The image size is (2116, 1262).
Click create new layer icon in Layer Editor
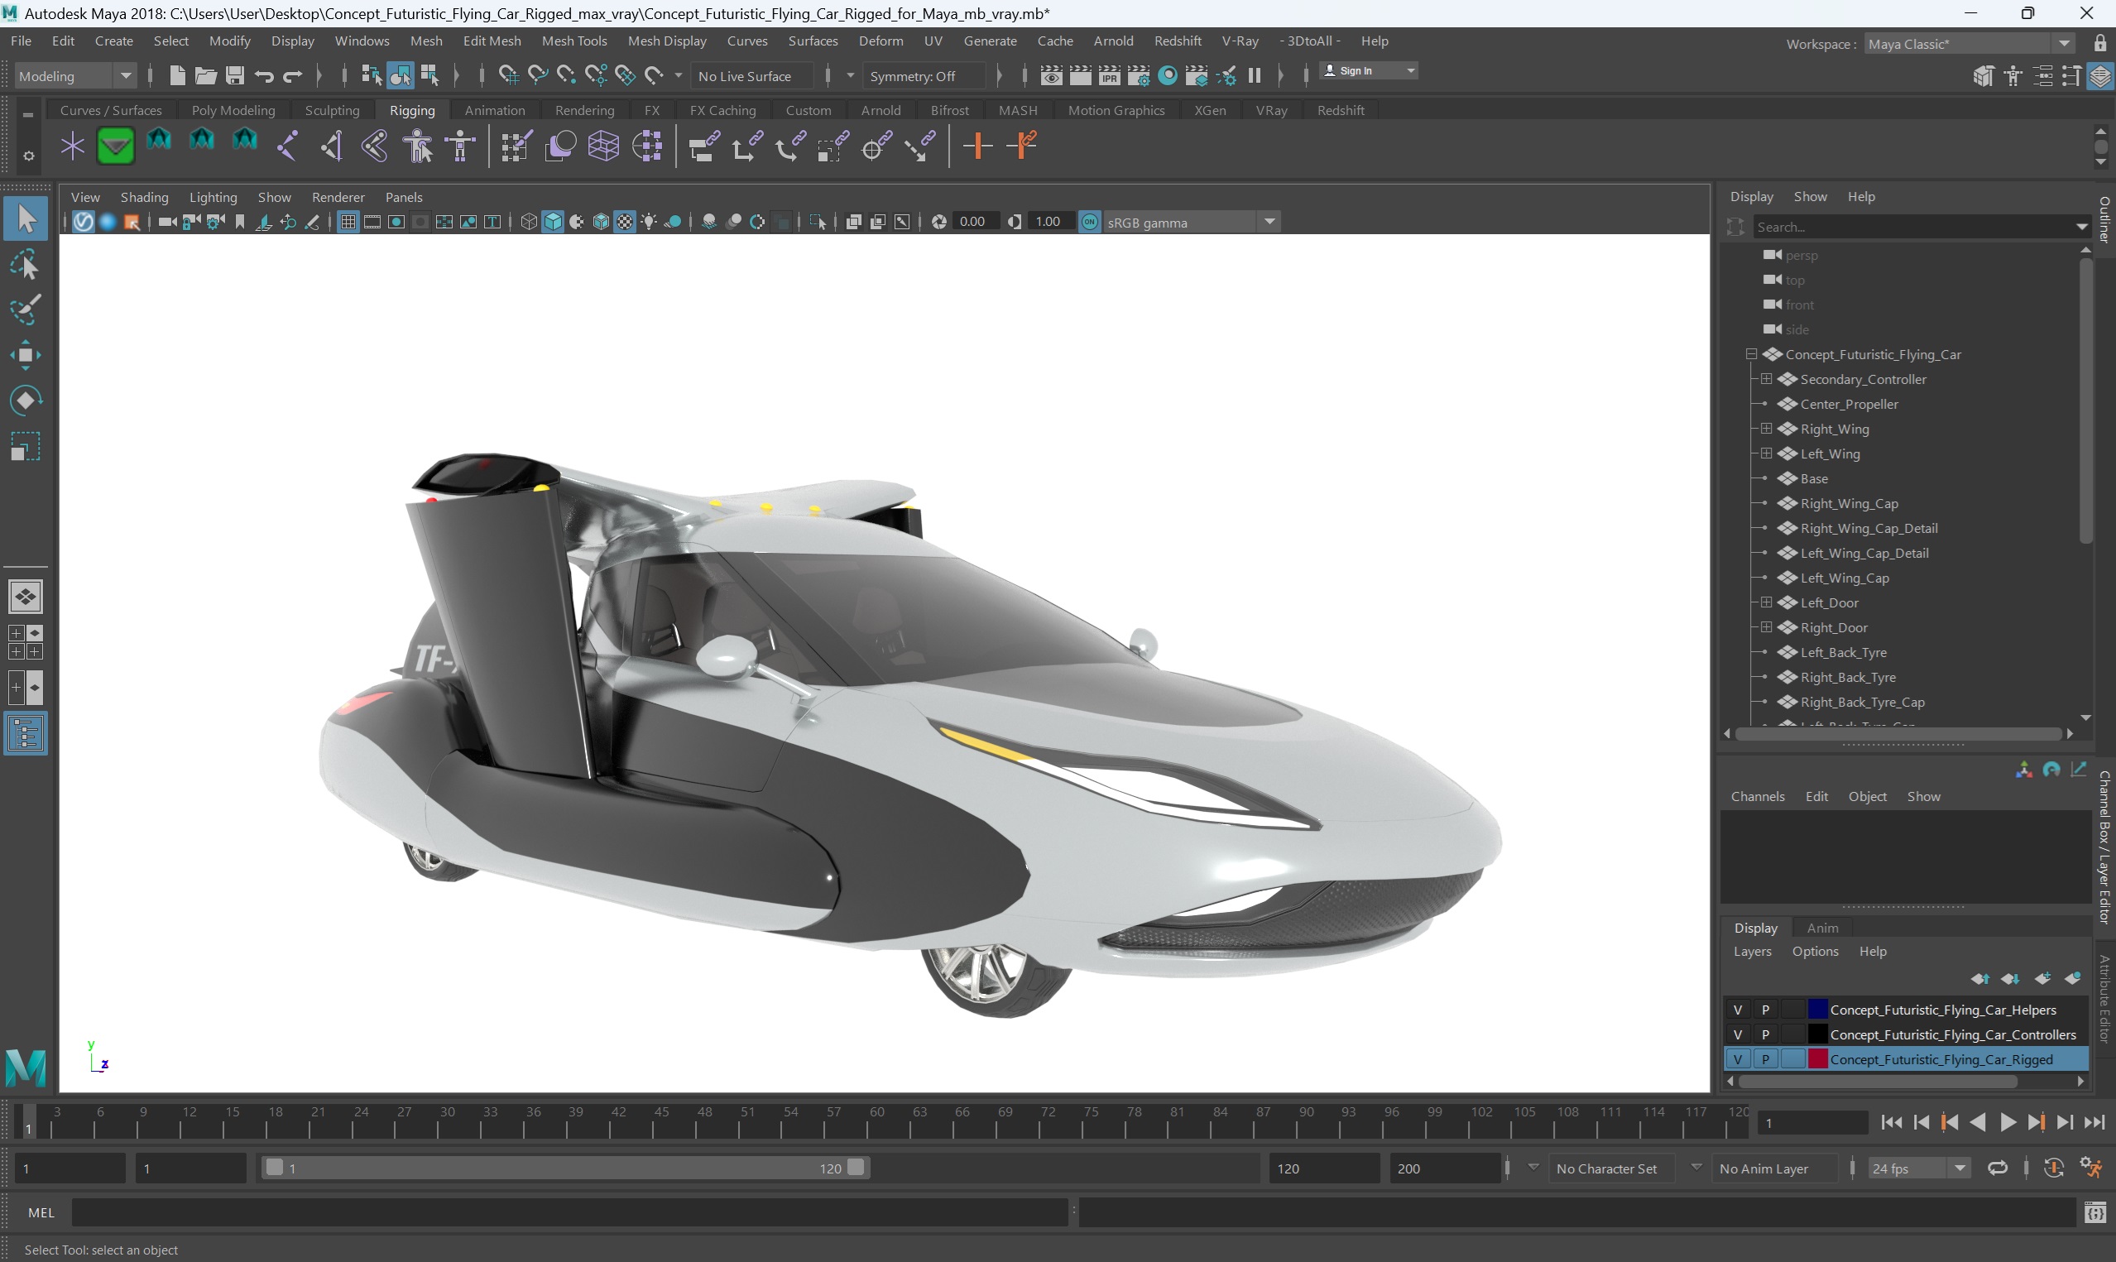click(x=2042, y=978)
